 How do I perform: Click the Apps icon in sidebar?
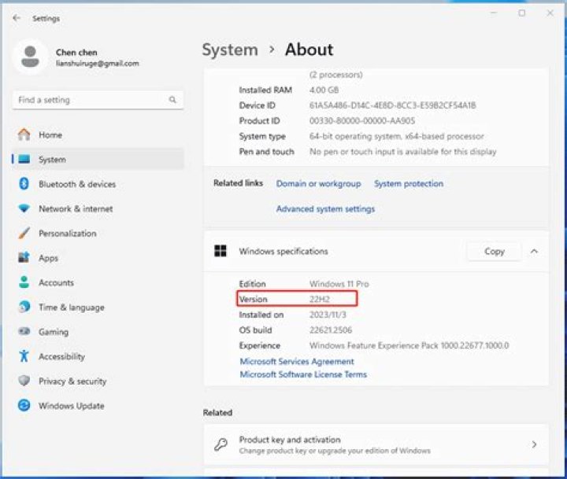24,257
